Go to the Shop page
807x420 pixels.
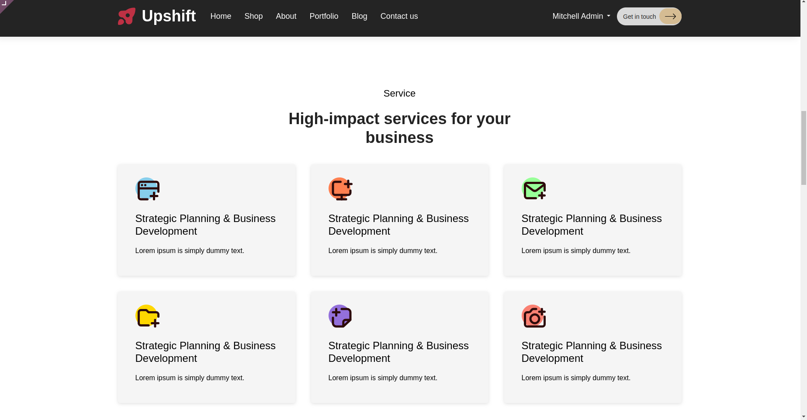pos(253,16)
